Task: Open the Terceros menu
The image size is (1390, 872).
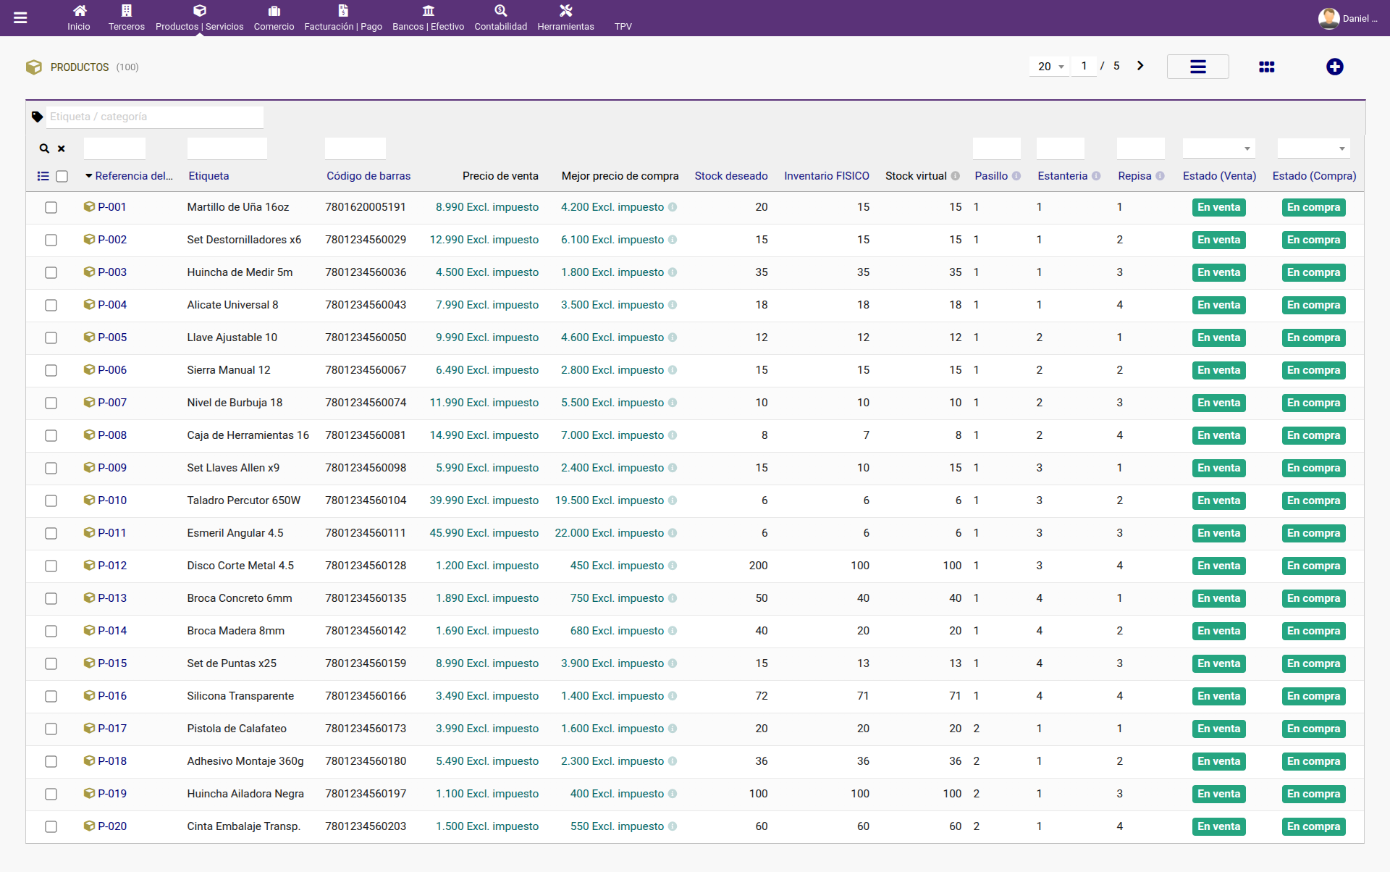Action: (x=127, y=18)
